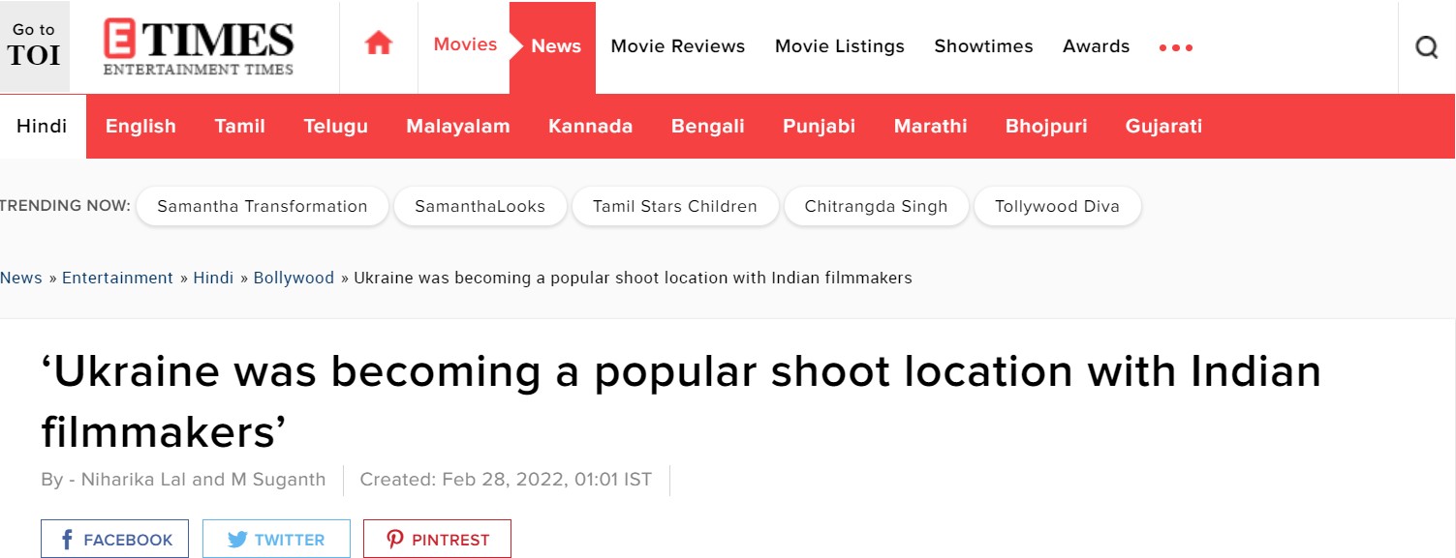
Task: Open search using the magnifier icon
Action: click(x=1426, y=46)
